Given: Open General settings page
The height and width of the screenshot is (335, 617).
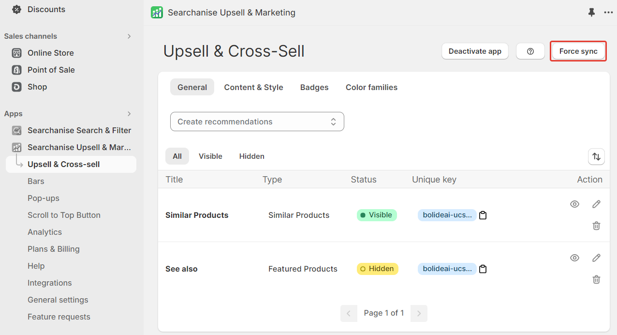Looking at the screenshot, I should pyautogui.click(x=58, y=300).
